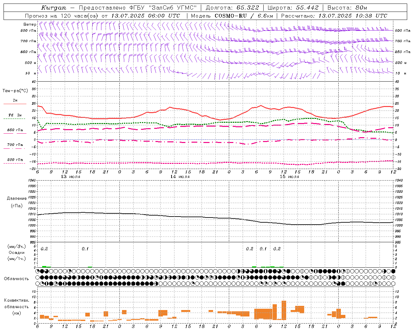Viewport: 412px width, 329px height.
Task: Click the station name Kurgan in header
Action: [x=54, y=8]
